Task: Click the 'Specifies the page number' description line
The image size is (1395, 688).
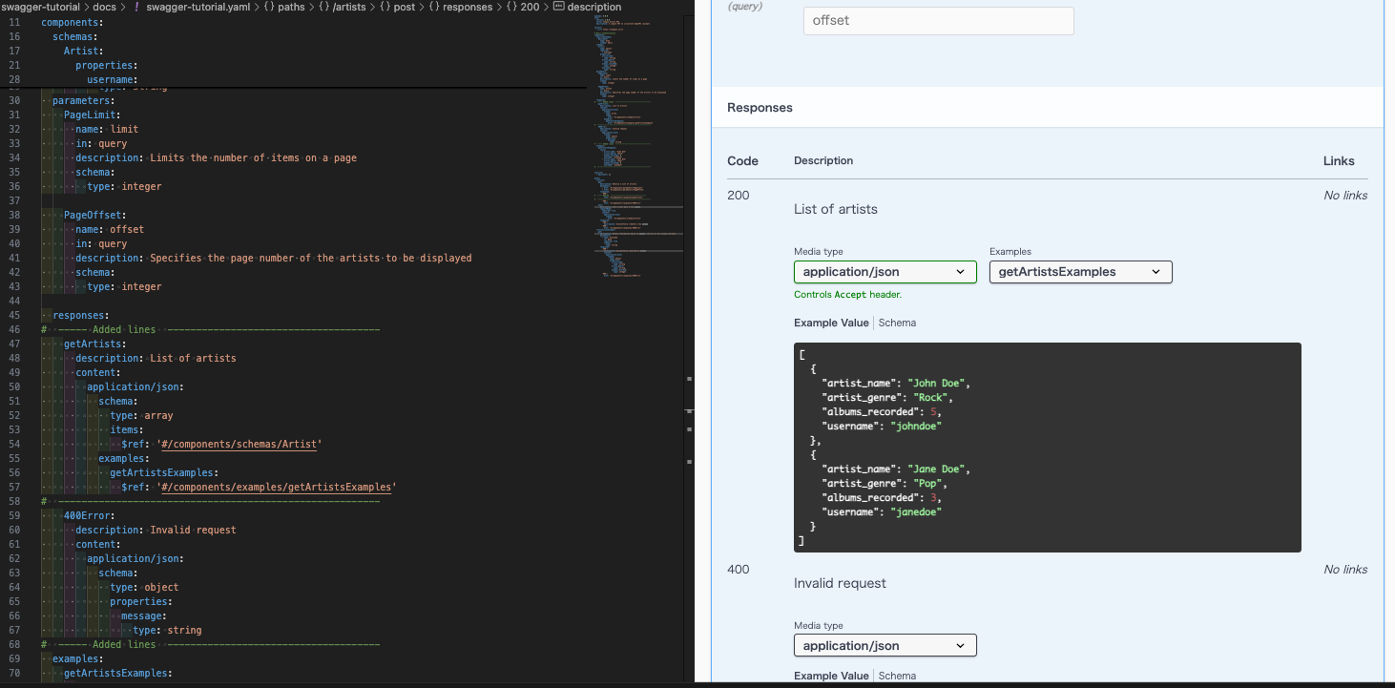Action: point(273,258)
